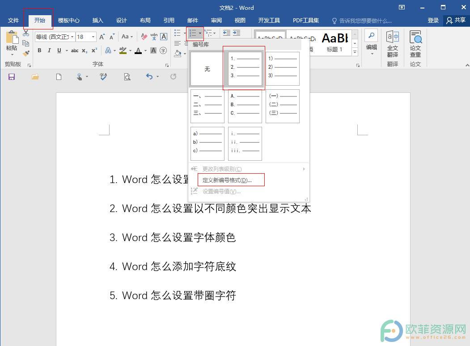
Task: Undo the last action
Action: click(x=149, y=77)
